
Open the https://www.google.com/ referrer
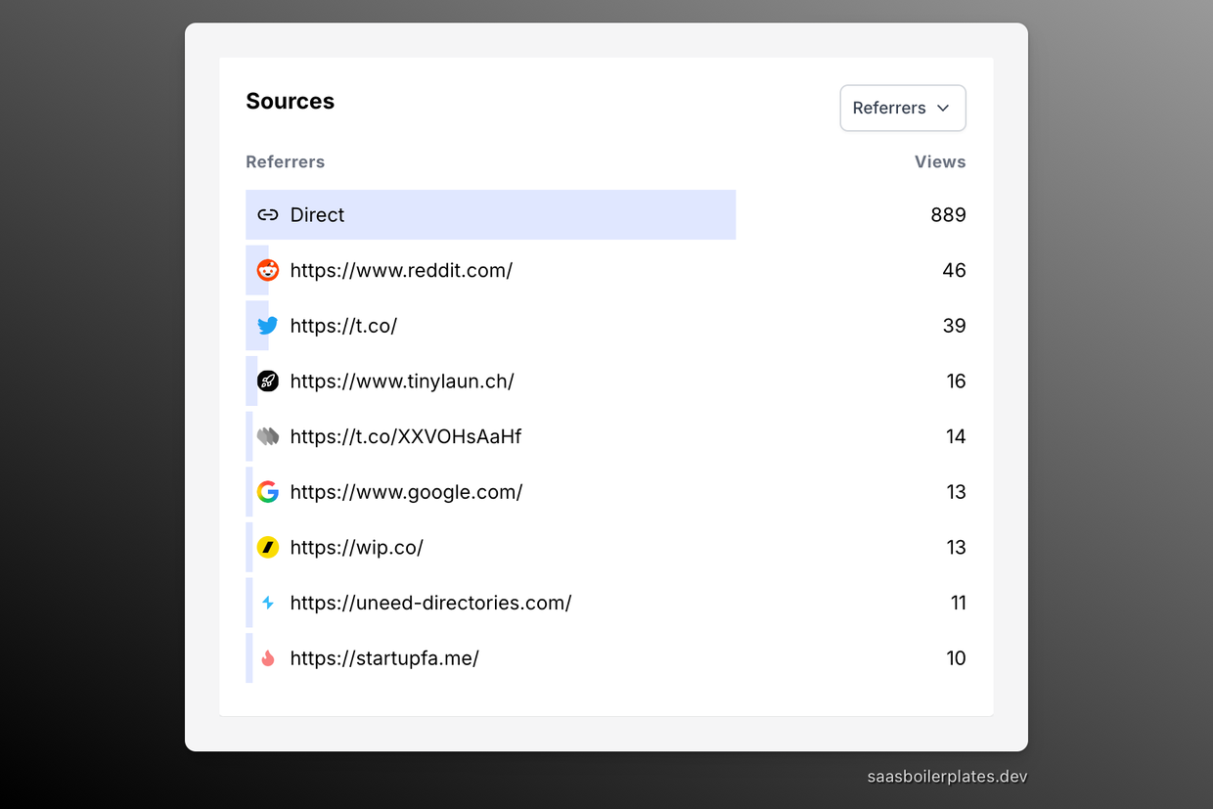tap(406, 492)
